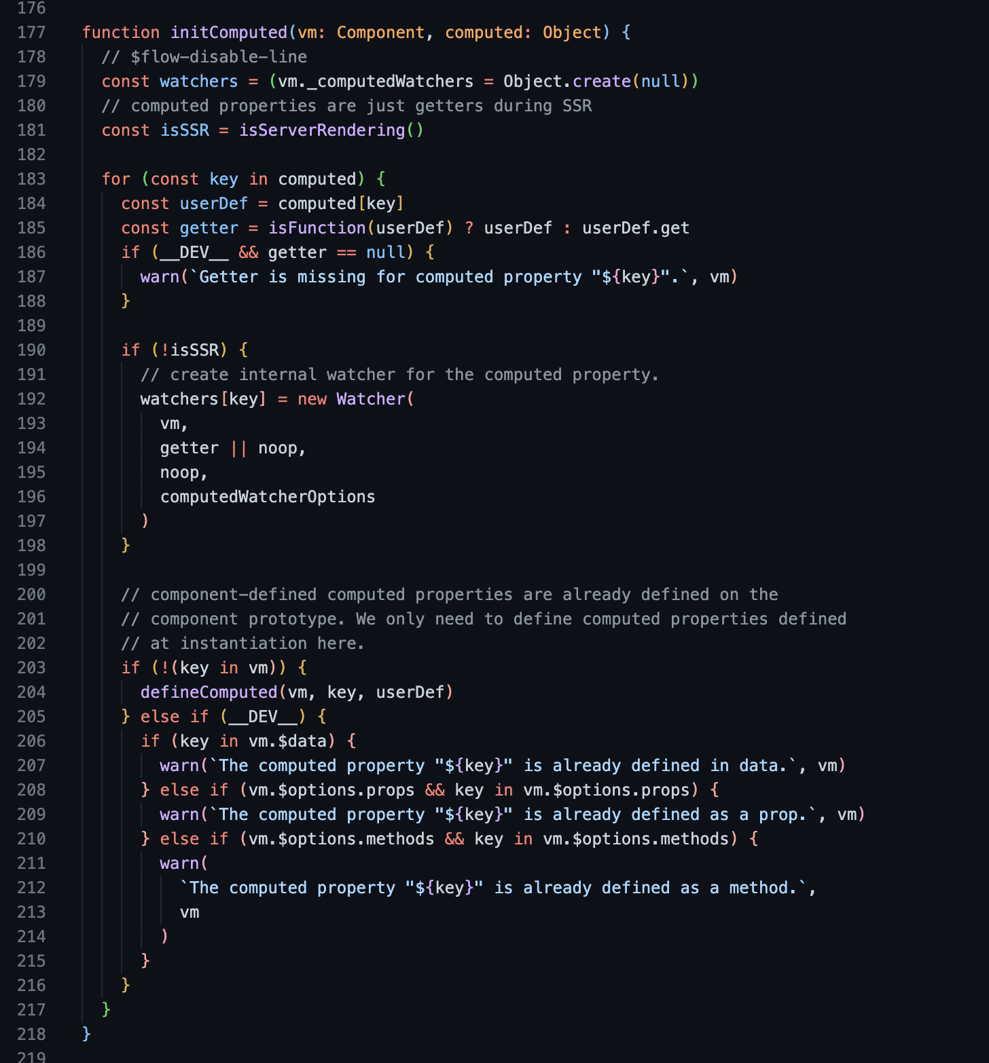Click 'already defined in data' warning string
Image resolution: width=989 pixels, height=1063 pixels.
(503, 766)
